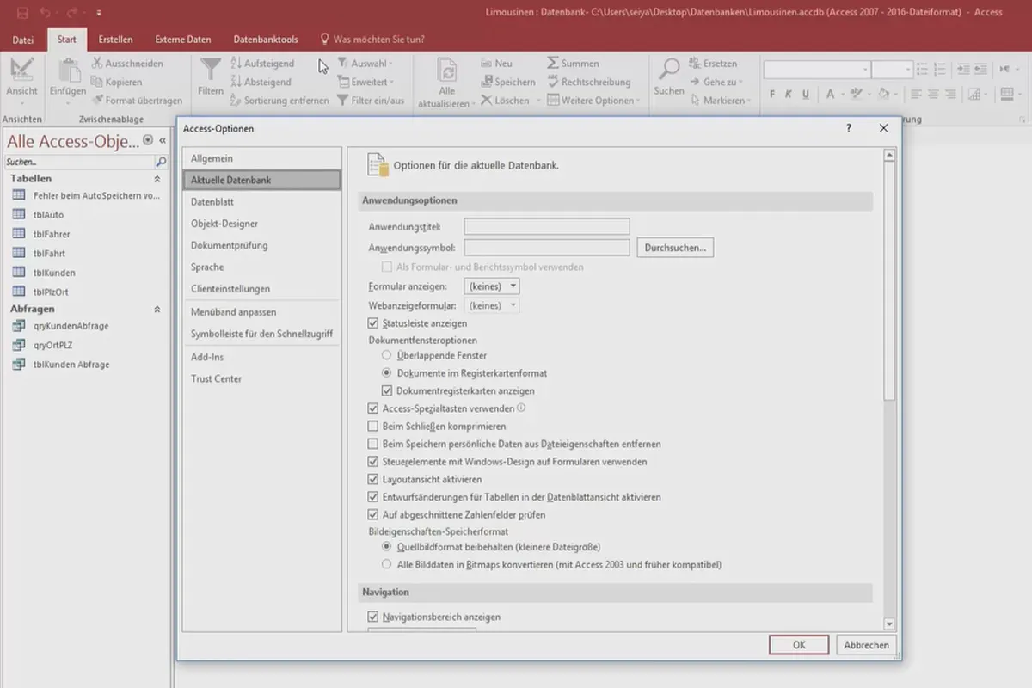Image resolution: width=1032 pixels, height=688 pixels.
Task: Select Überlappende Fenster radio button
Action: (387, 355)
